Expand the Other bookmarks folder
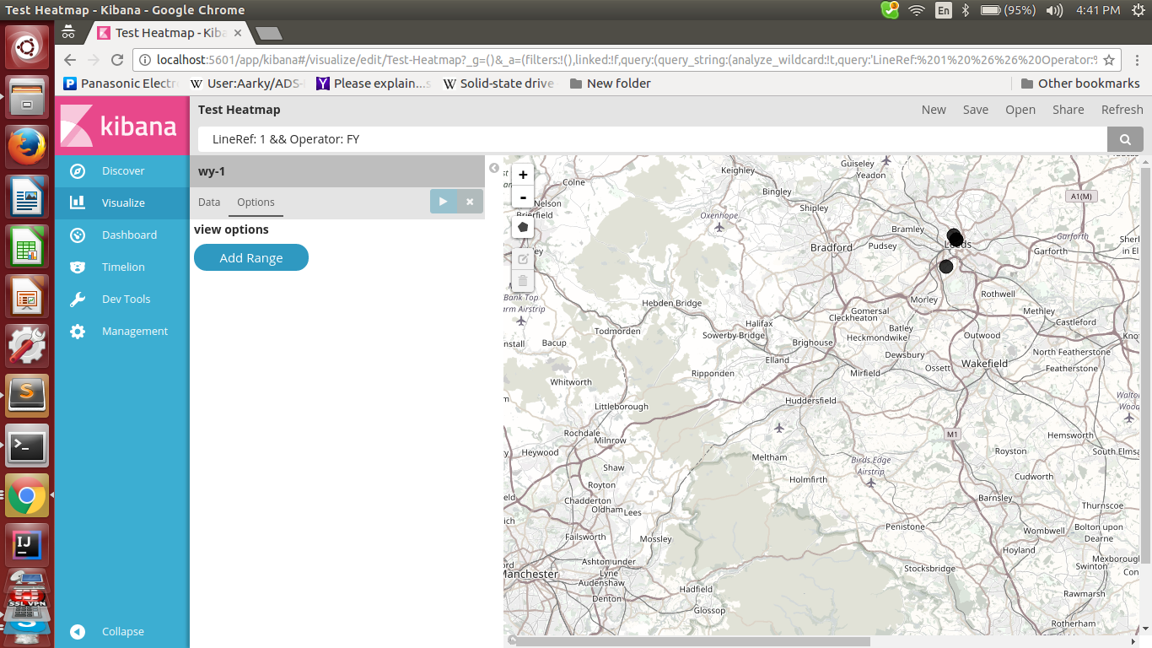The image size is (1152, 648). 1080,84
